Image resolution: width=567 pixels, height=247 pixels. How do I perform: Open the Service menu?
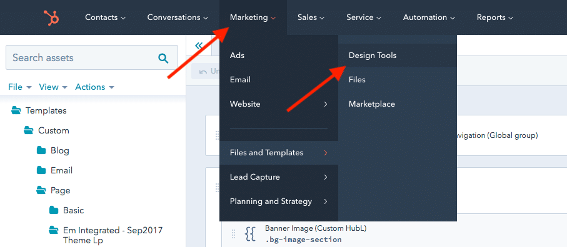point(364,17)
